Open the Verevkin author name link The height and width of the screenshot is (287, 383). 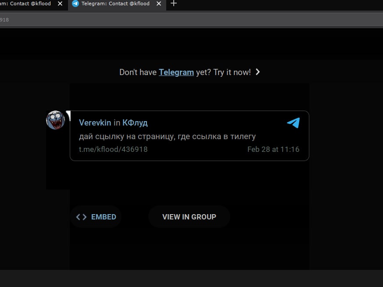(95, 122)
